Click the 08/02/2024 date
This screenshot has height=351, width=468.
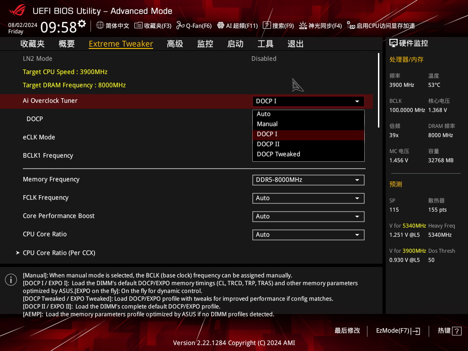tap(23, 25)
